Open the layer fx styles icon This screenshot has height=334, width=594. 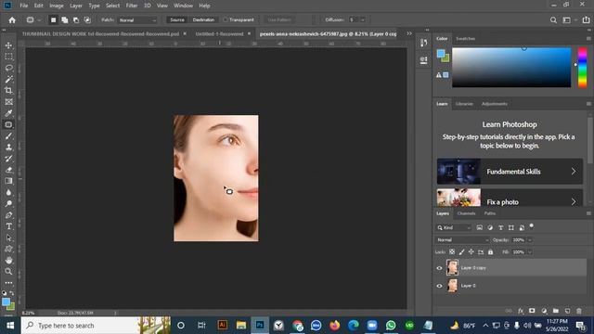(x=521, y=311)
